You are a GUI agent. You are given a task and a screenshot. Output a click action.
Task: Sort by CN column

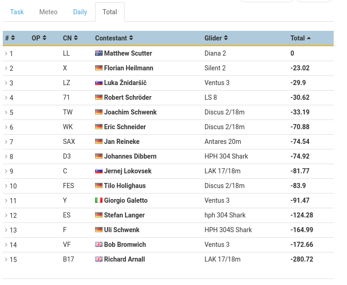[70, 38]
